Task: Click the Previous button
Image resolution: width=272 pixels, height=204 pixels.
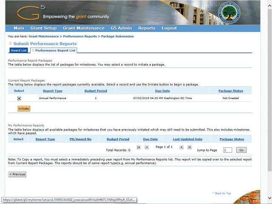Action: 17,174
